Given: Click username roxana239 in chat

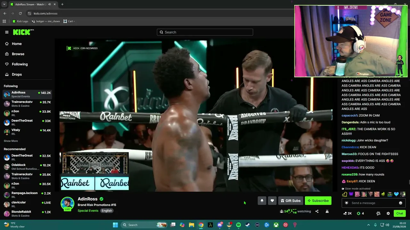Looking at the screenshot, I should coord(349,174).
